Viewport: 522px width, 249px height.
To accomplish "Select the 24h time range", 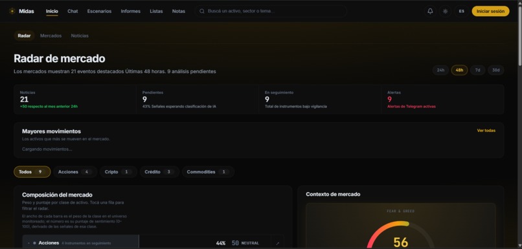I will [x=440, y=70].
